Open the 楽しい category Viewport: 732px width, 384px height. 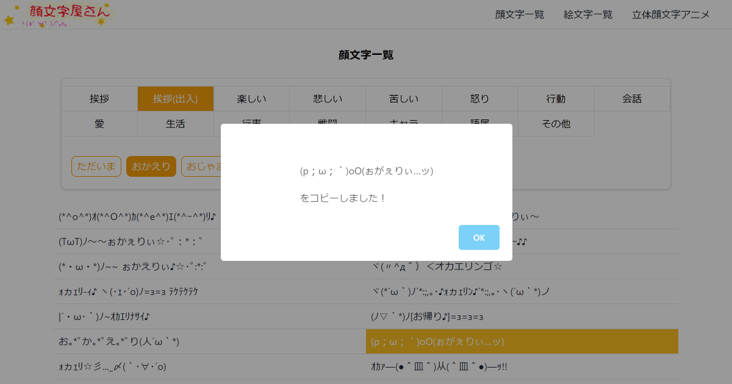[x=251, y=98]
